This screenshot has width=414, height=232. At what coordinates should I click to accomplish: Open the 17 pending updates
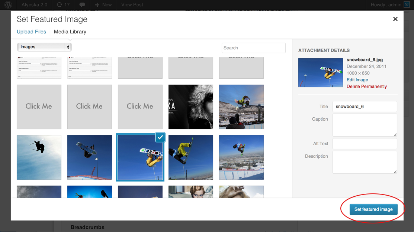point(63,5)
